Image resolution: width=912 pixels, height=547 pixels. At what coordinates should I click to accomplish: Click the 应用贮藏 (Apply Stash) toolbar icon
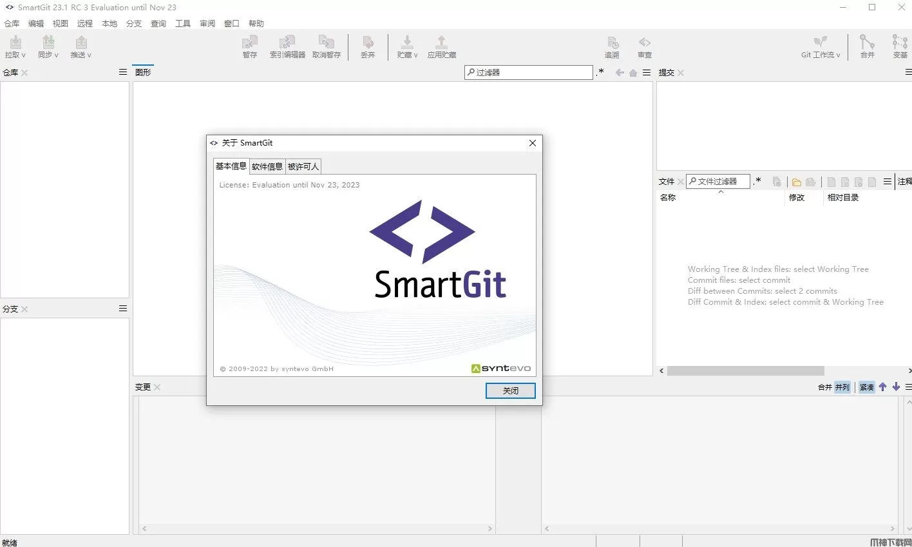coord(441,46)
